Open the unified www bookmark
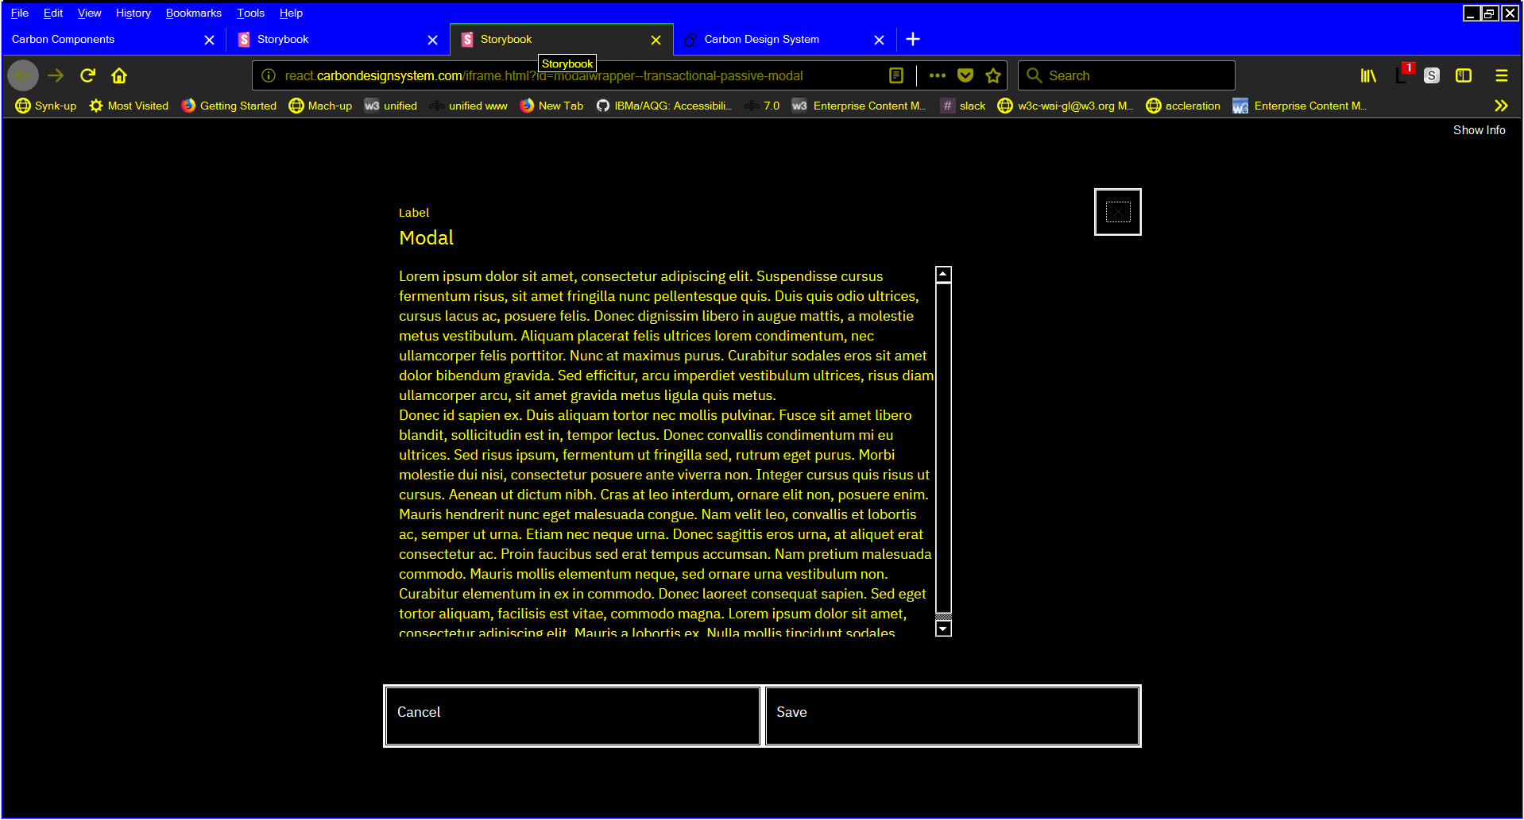 coord(468,106)
